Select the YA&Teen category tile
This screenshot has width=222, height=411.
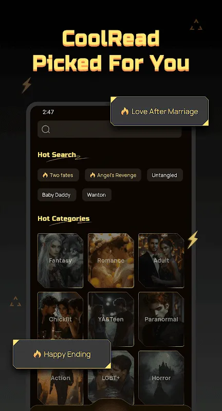[x=111, y=319]
